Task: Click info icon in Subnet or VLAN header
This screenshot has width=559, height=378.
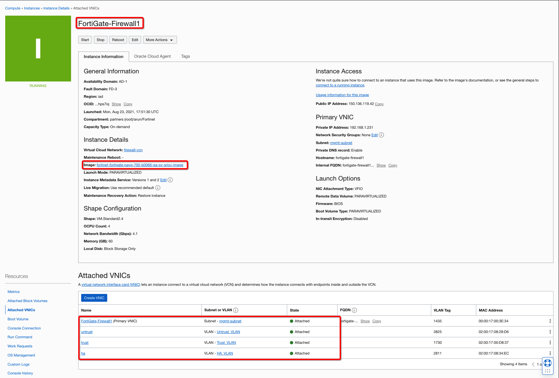Action: [236, 310]
